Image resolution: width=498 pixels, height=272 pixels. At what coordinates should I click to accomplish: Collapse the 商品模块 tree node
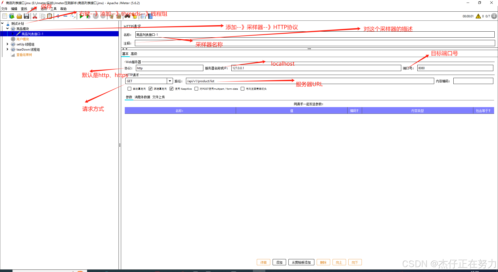tap(8, 29)
